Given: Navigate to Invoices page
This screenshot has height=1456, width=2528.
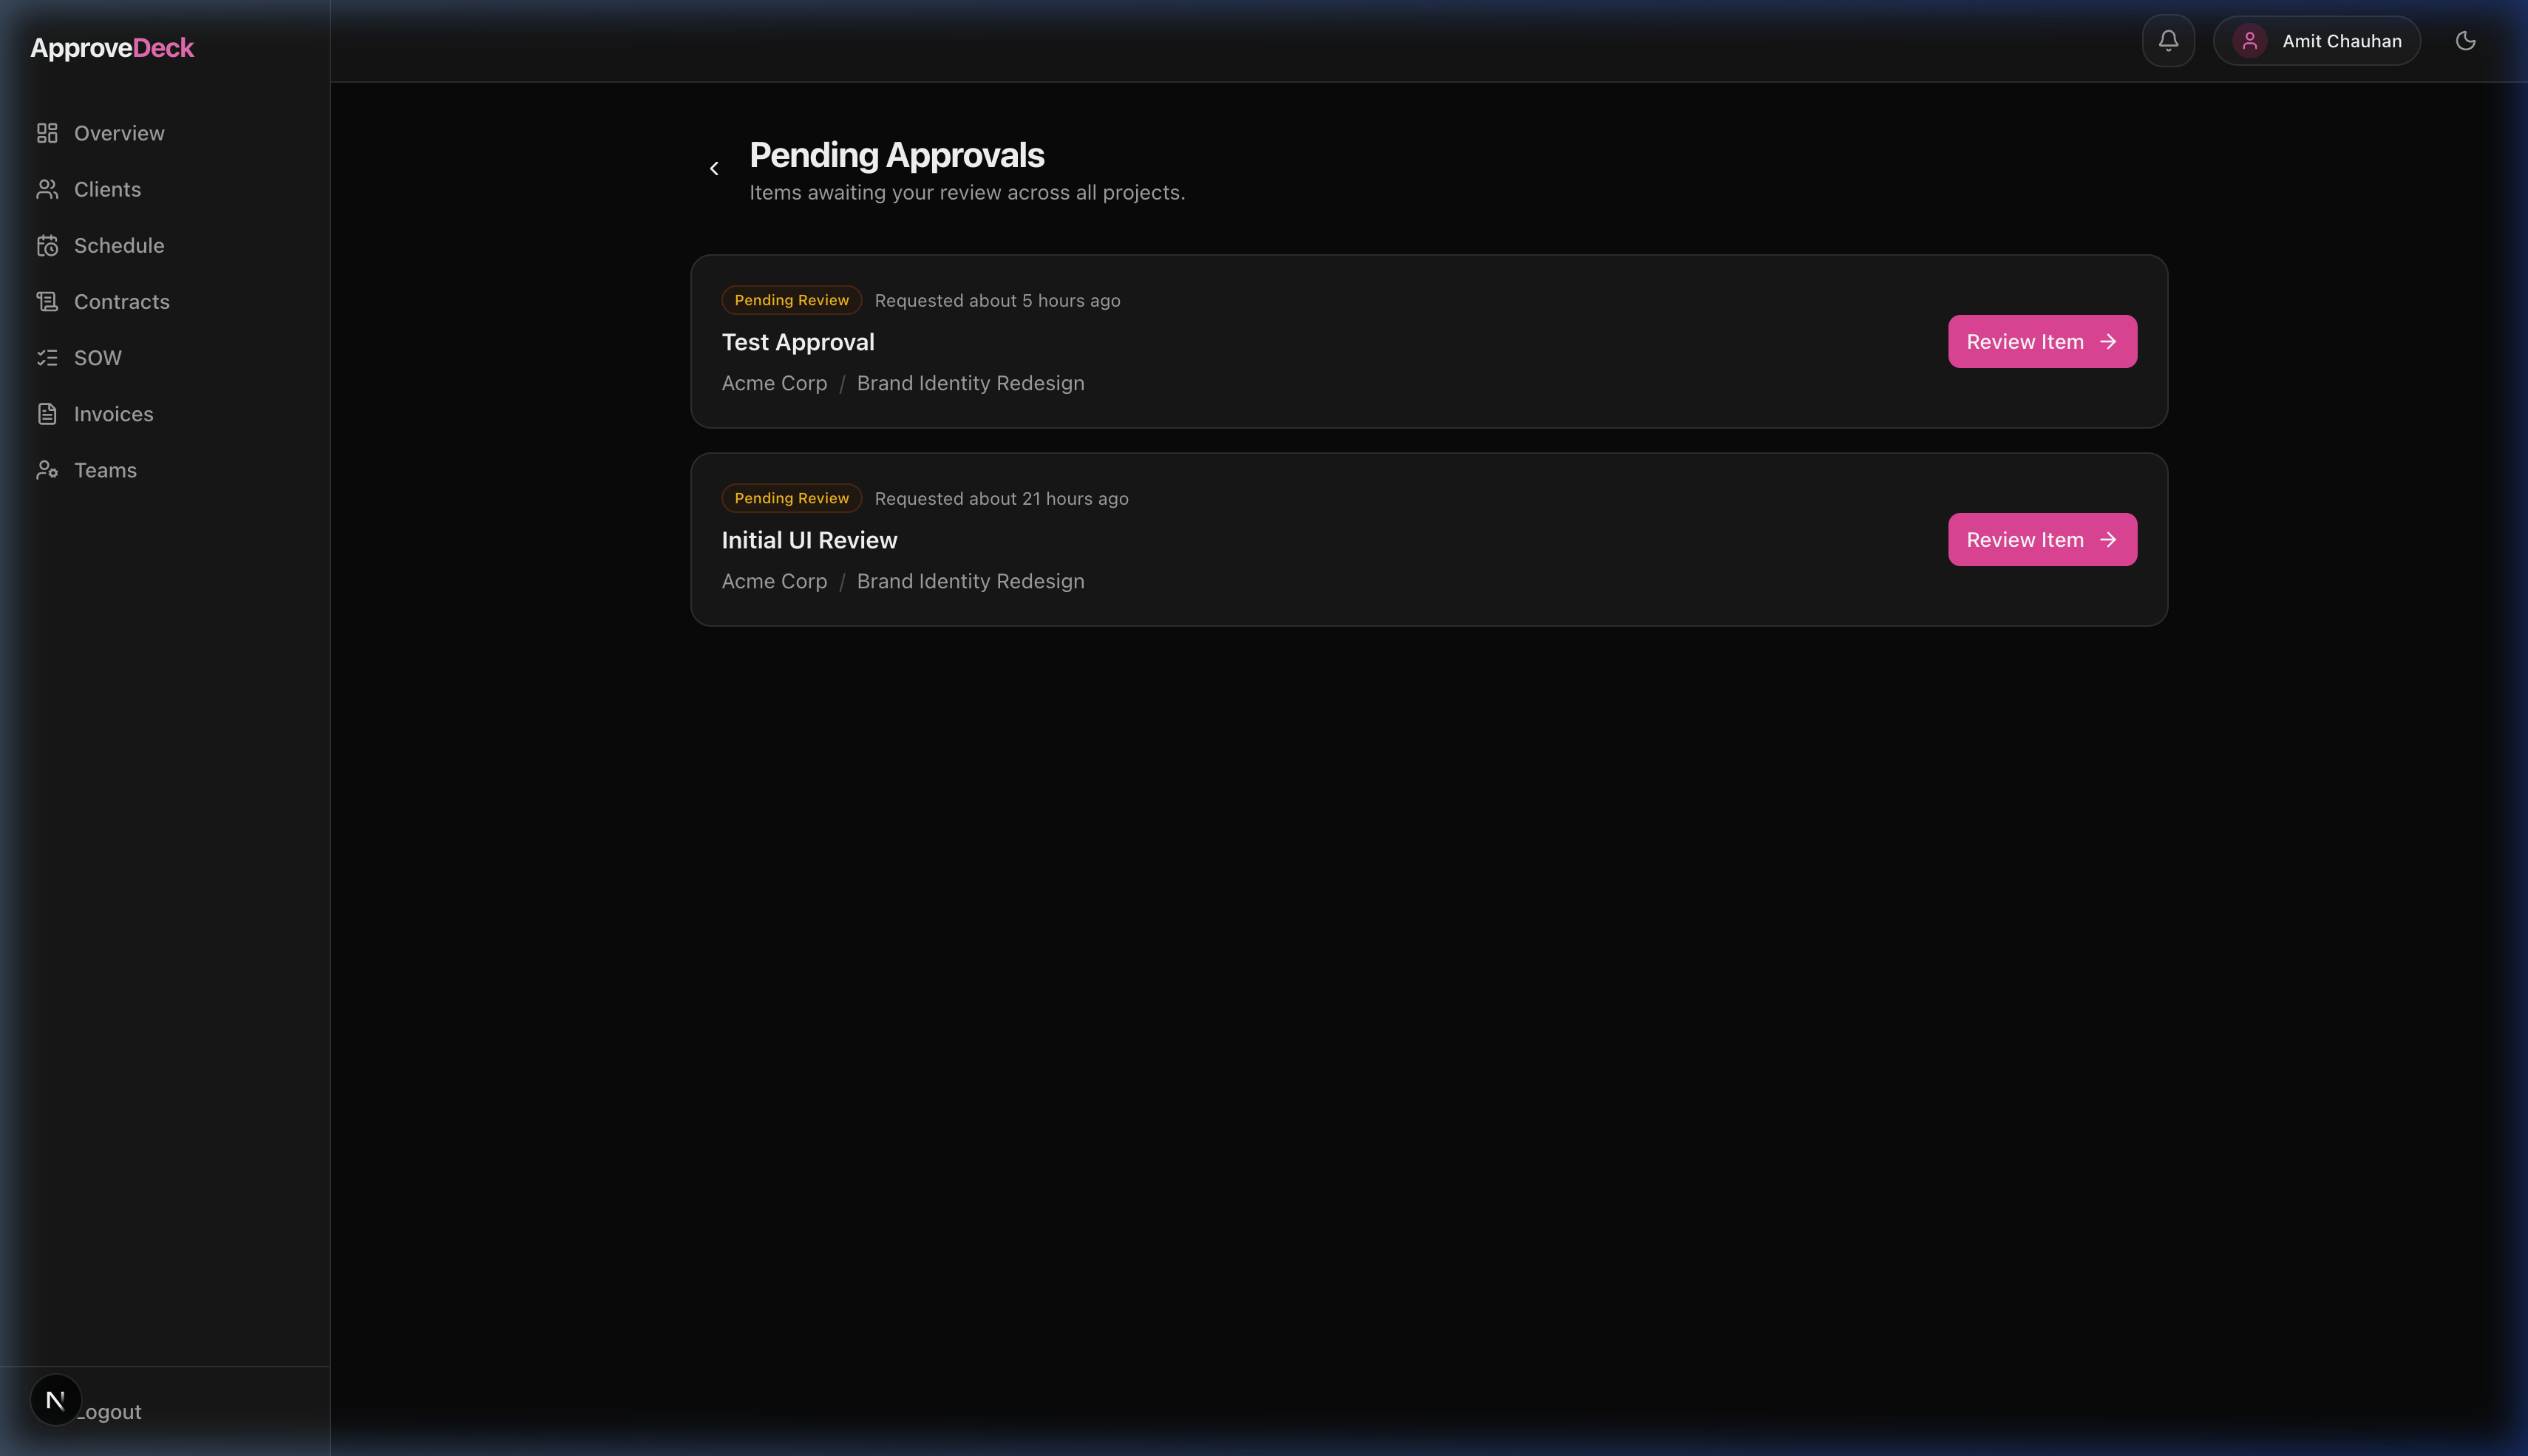Looking at the screenshot, I should coord(113,414).
